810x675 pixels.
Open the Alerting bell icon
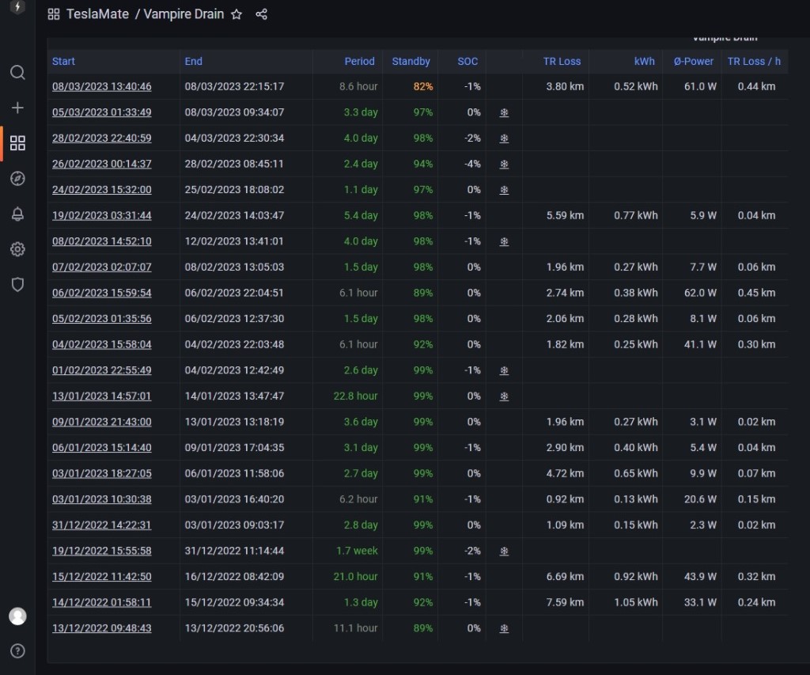point(17,214)
